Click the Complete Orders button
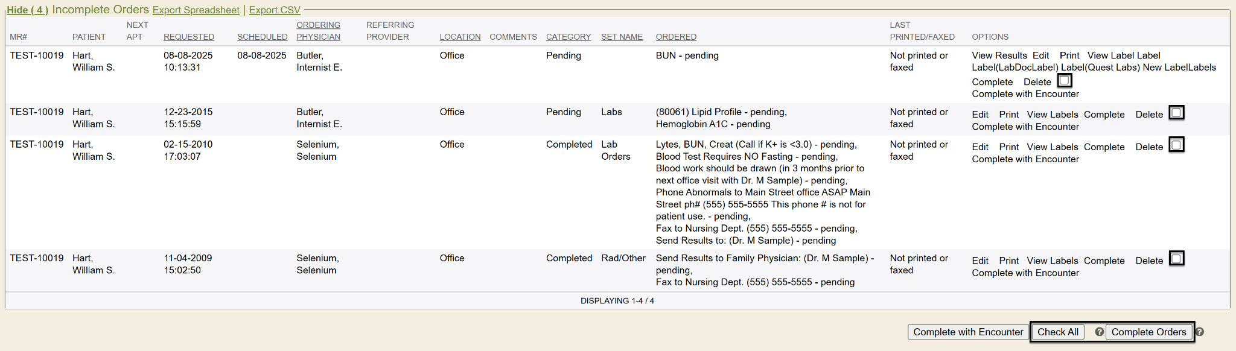Screen dimensions: 1236x351 (1148, 332)
